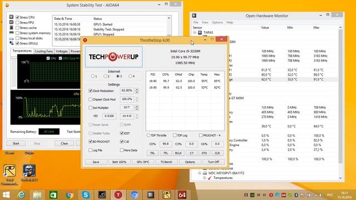The image size is (356, 200).
Task: Open File menu in Open Hardware Monitor
Action: [x=196, y=22]
